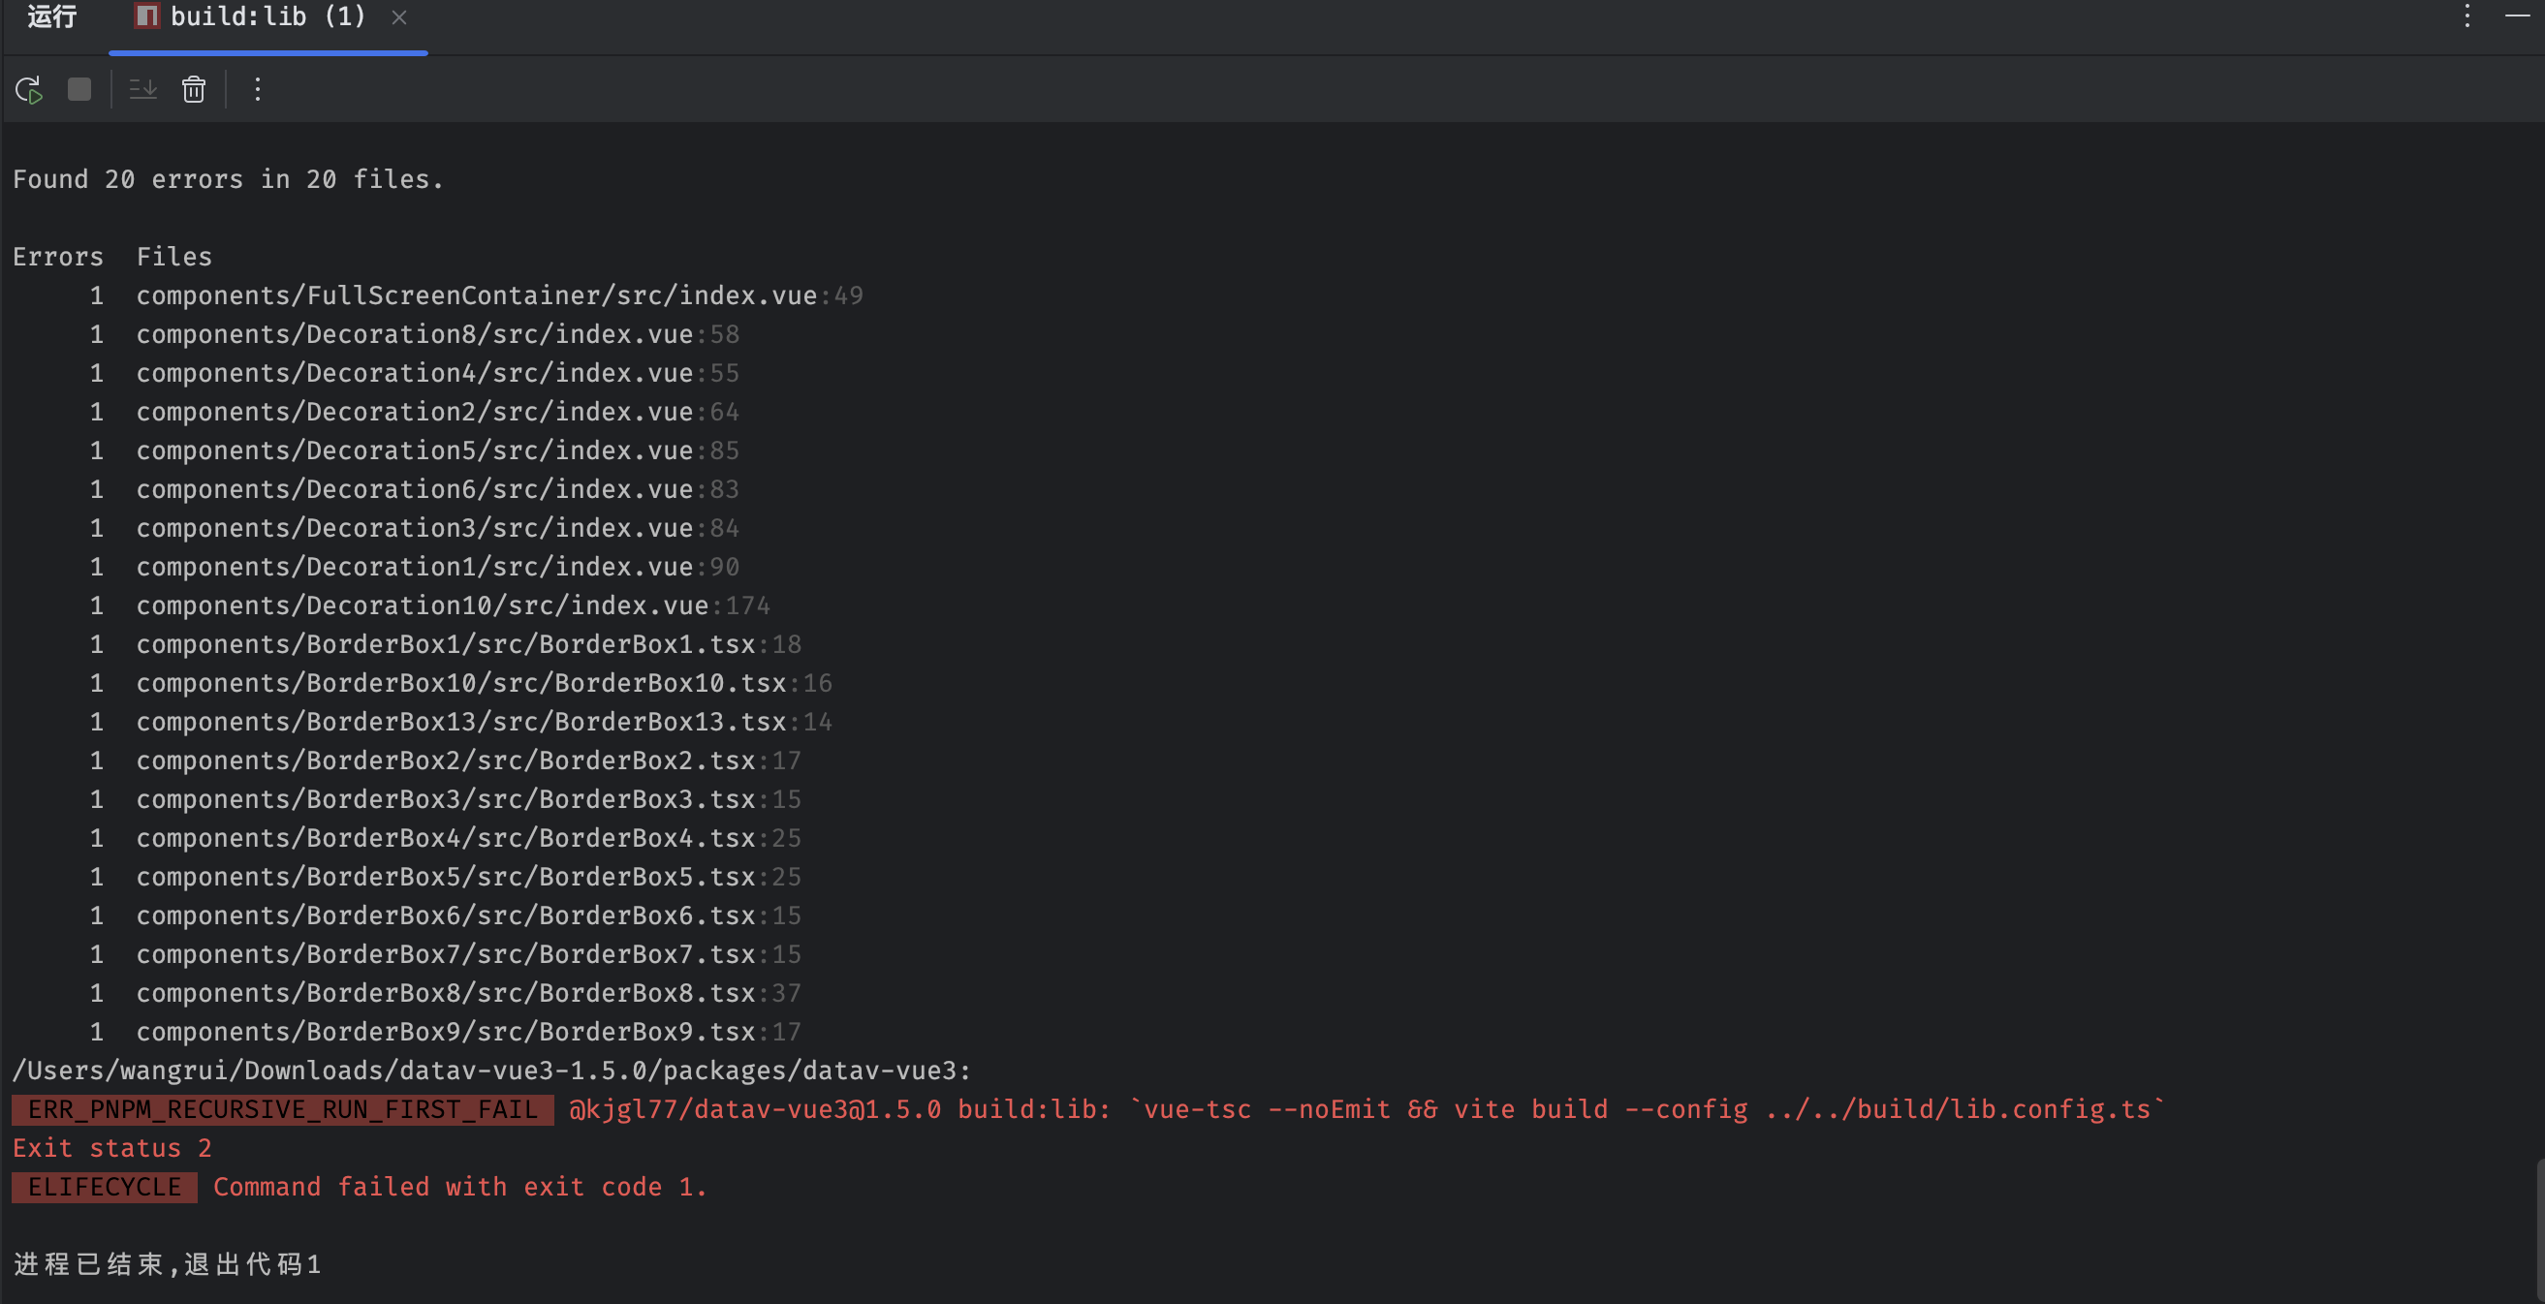Image resolution: width=2545 pixels, height=1304 pixels.
Task: Open Decoration8 index.vue error link
Action: pos(413,334)
